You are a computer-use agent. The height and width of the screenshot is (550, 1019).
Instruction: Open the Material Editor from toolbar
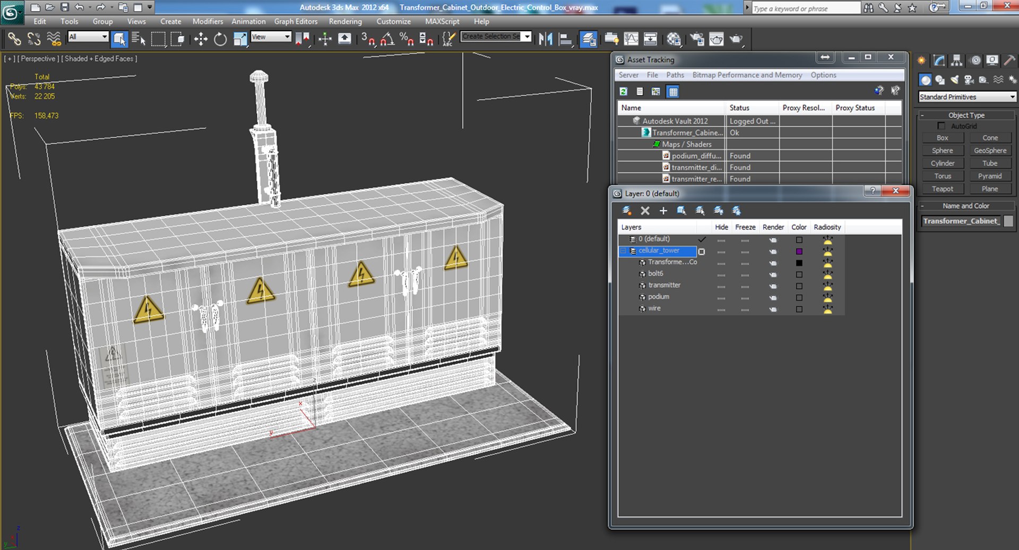coord(674,39)
